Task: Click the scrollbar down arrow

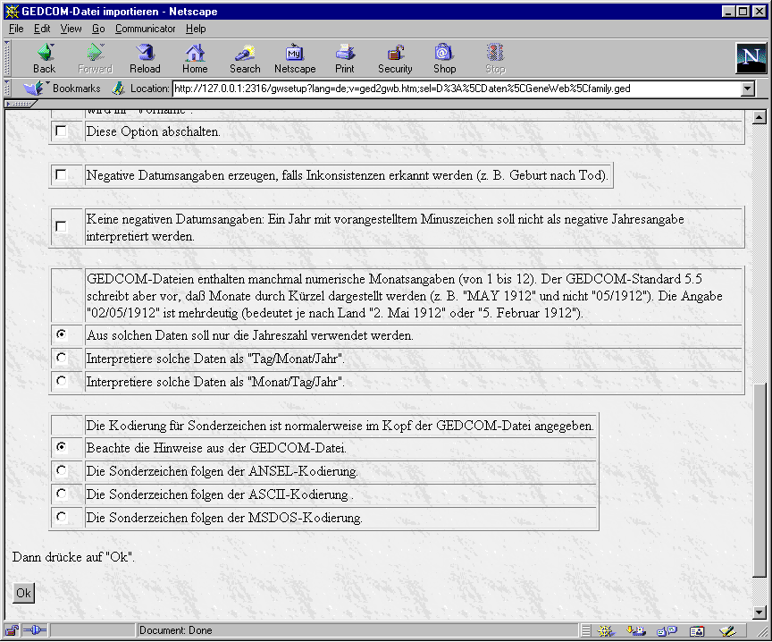Action: click(759, 612)
